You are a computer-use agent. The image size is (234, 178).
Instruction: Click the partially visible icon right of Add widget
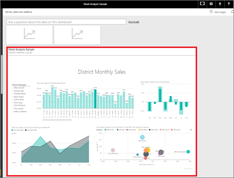[x=233, y=12]
